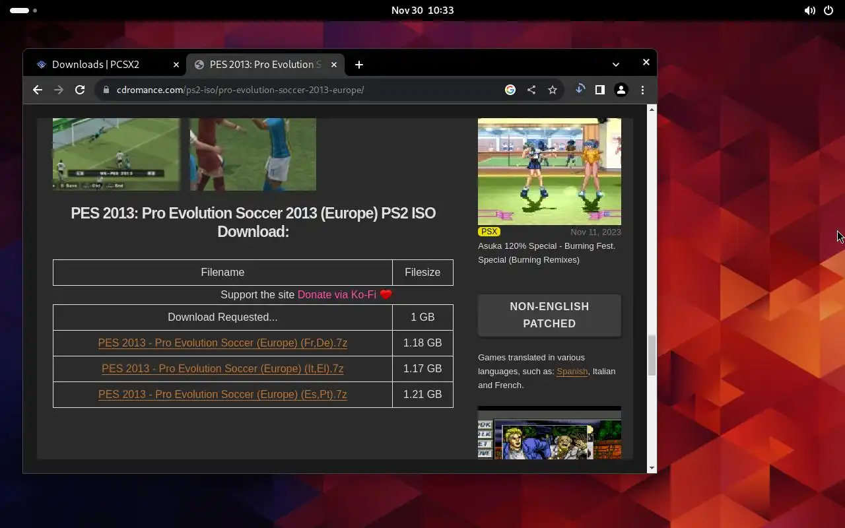The height and width of the screenshot is (528, 845).
Task: Click the address bar URL
Action: coord(240,90)
